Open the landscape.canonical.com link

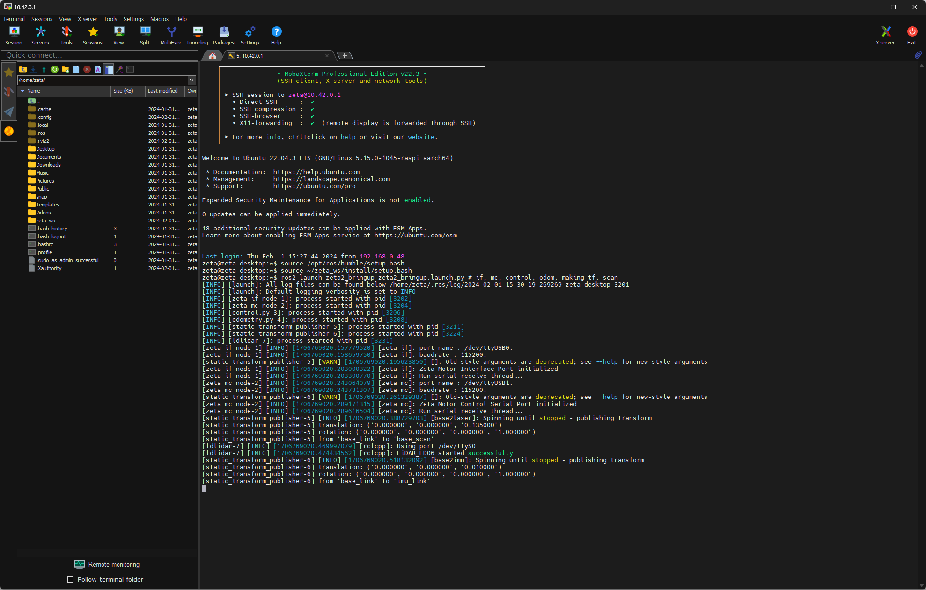click(x=331, y=179)
